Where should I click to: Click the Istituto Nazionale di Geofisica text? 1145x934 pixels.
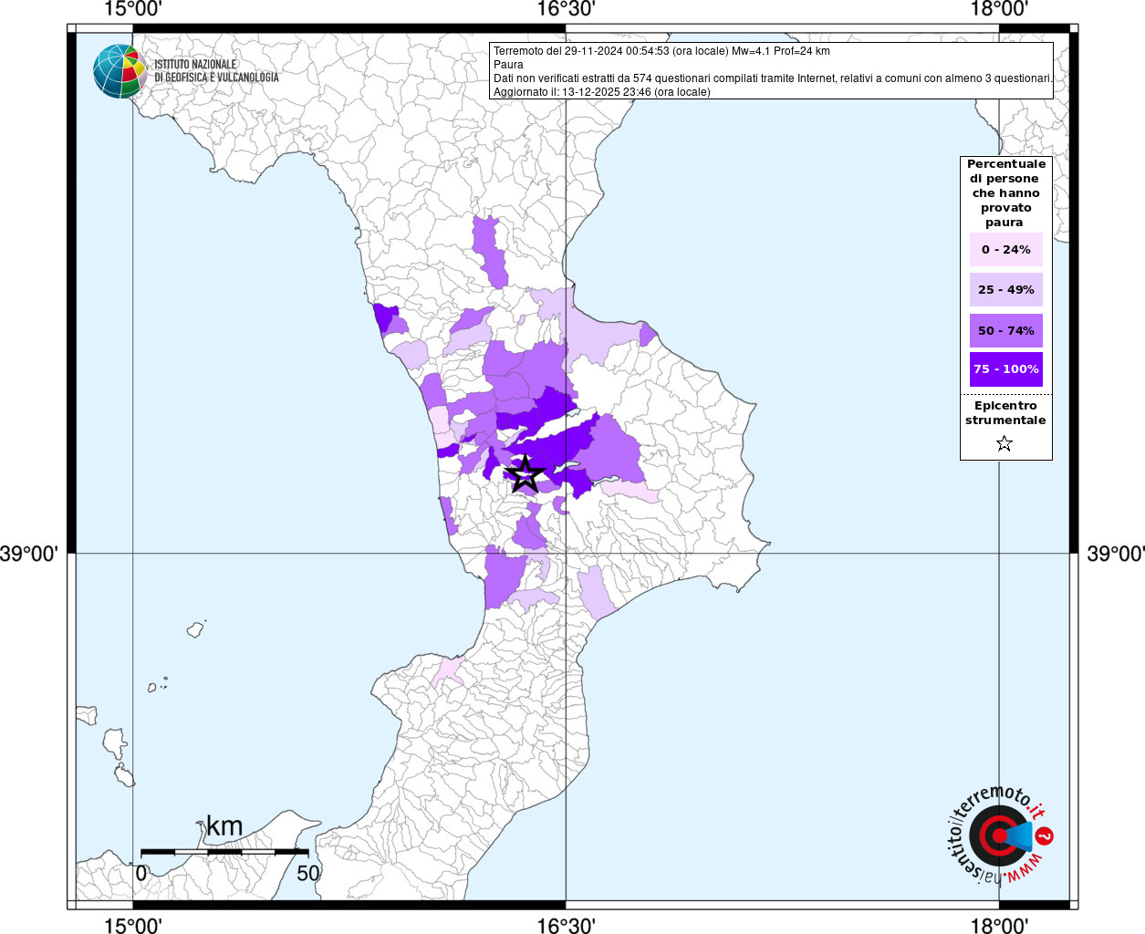coord(216,71)
